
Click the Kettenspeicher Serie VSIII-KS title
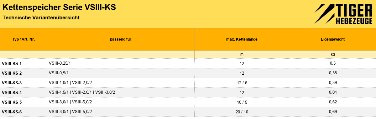click(60, 7)
